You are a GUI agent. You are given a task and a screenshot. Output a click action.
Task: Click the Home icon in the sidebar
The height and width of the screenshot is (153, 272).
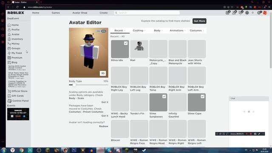point(9,25)
